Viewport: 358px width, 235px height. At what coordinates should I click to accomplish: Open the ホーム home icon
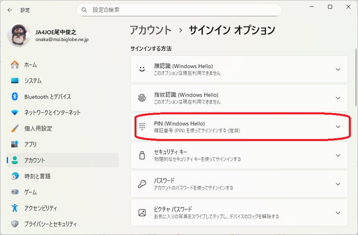pos(15,65)
